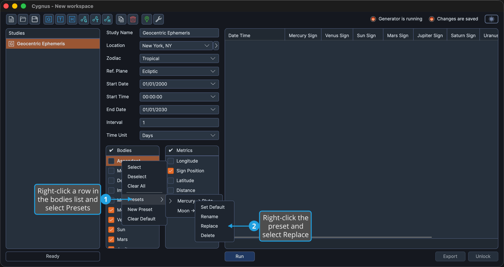Create a new workspace document
The image size is (504, 267).
click(x=11, y=19)
